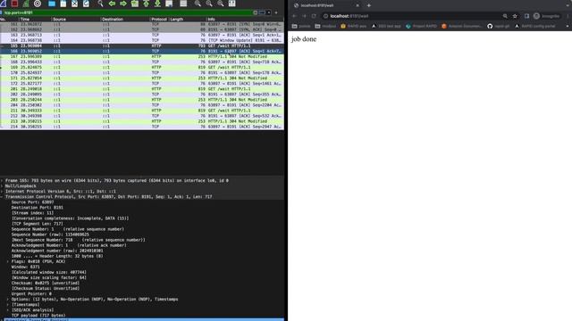Click the Info column header

coord(245,19)
